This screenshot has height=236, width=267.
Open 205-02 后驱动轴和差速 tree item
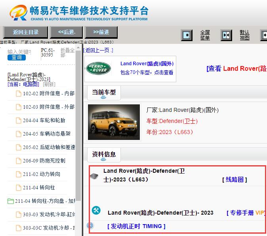[x=49, y=147]
